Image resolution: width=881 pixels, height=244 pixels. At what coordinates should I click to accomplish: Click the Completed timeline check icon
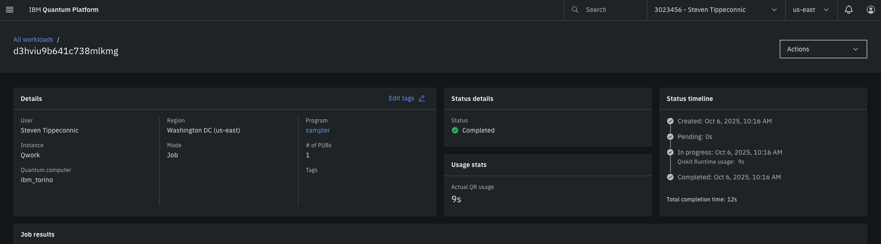(670, 177)
